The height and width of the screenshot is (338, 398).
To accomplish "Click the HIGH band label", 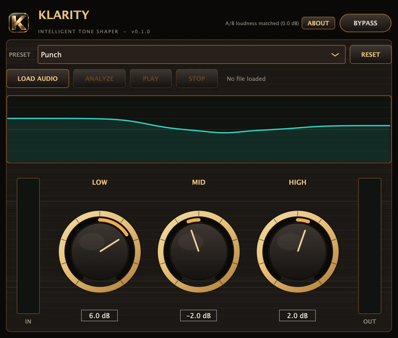I will (x=297, y=182).
